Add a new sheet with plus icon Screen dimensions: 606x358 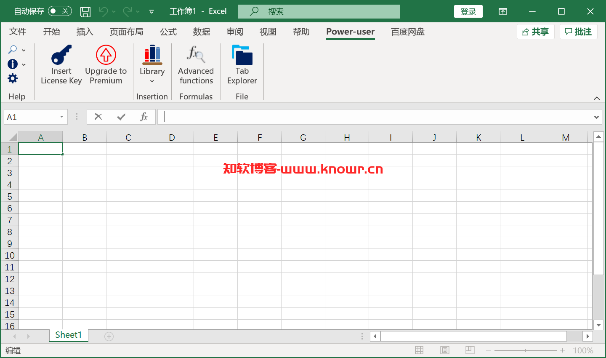click(x=109, y=336)
